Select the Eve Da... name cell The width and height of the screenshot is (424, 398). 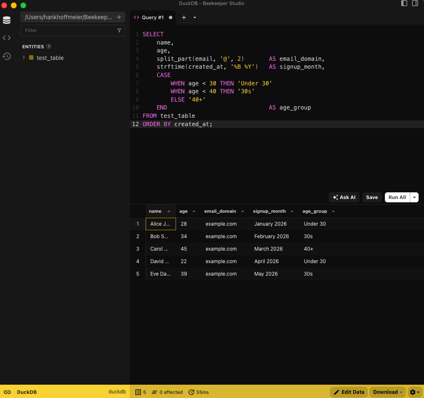click(x=161, y=274)
